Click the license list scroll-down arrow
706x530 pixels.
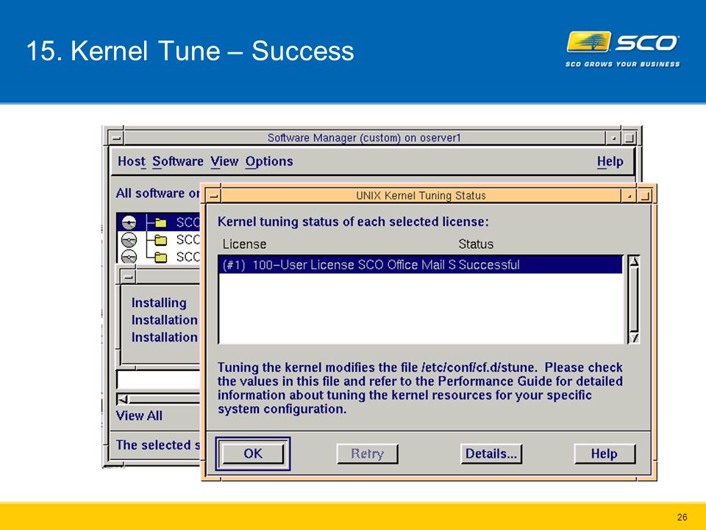tap(634, 338)
